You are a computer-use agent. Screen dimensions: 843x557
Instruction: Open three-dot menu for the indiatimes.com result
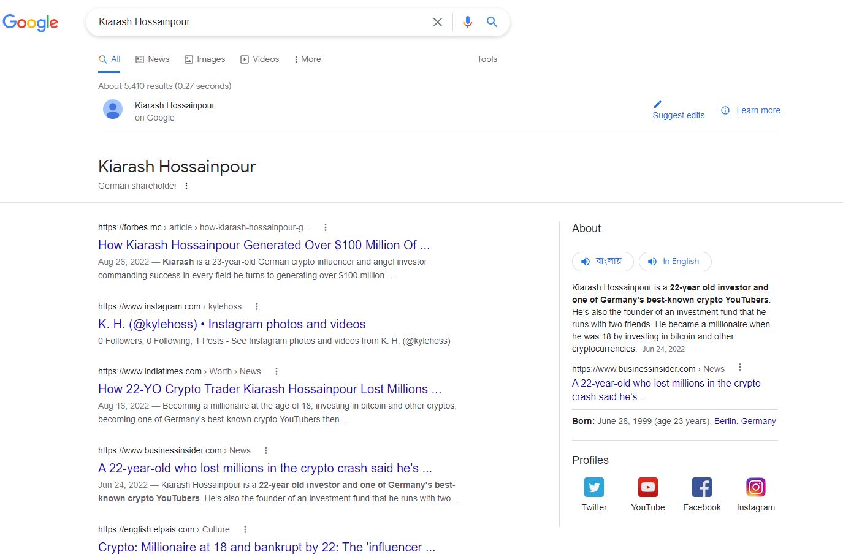coord(277,371)
